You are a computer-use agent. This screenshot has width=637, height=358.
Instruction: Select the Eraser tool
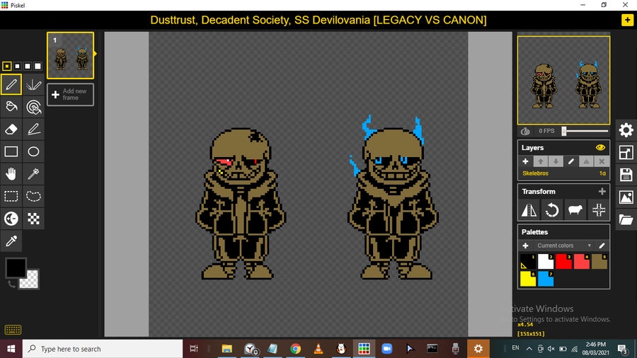(x=11, y=129)
